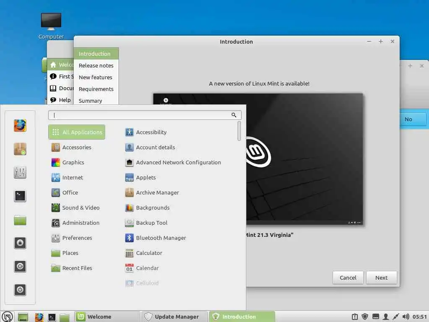The image size is (429, 322).
Task: Select the Graphics category
Action: (x=67, y=162)
